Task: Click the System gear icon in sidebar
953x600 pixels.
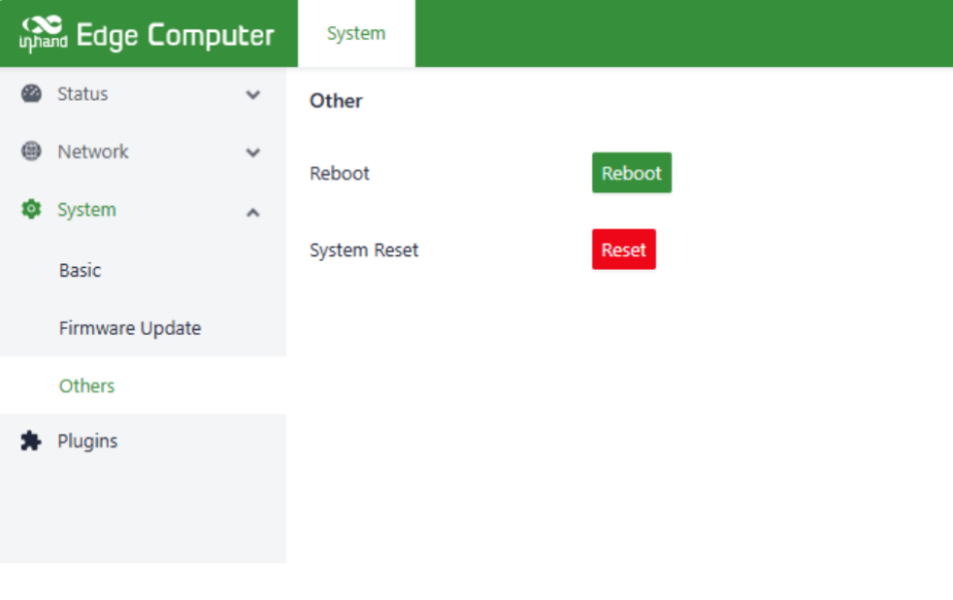Action: coord(31,210)
